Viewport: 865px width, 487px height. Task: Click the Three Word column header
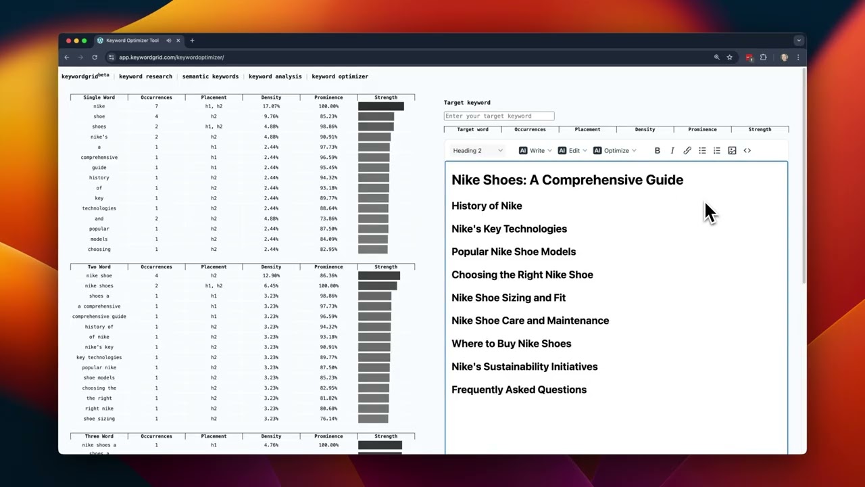coord(99,436)
